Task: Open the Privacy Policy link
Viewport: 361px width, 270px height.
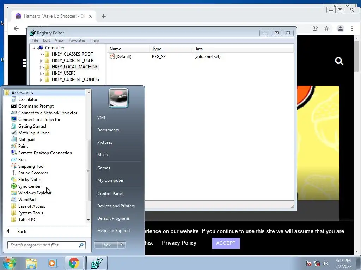Action: point(179,243)
